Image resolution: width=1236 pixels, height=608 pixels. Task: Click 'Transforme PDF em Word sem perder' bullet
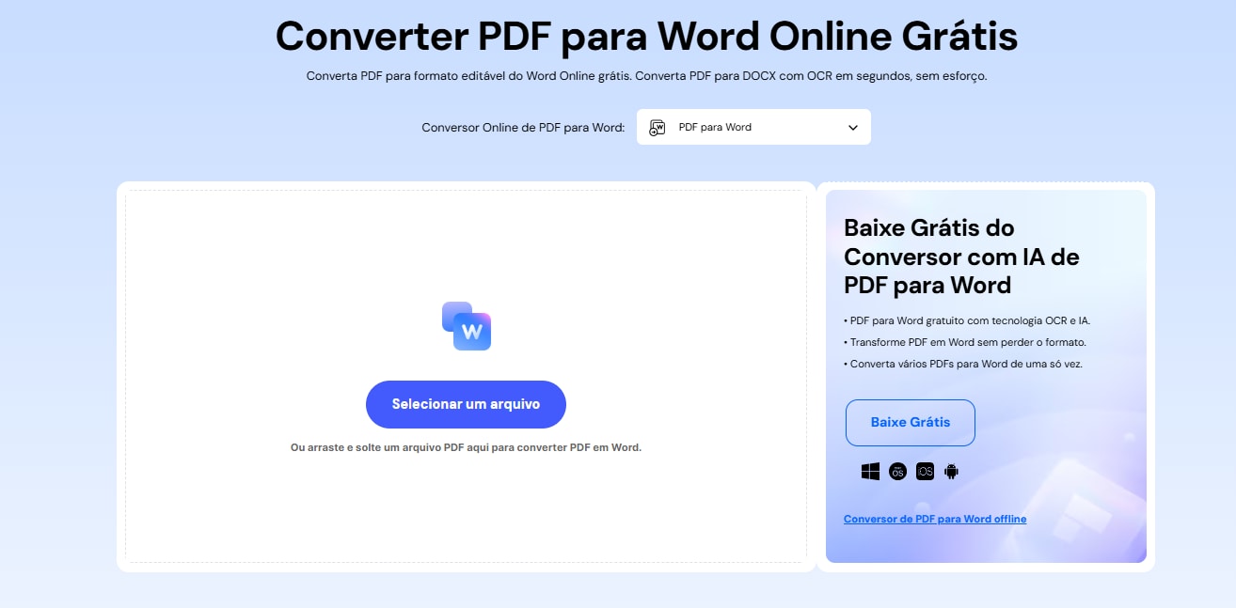click(965, 342)
